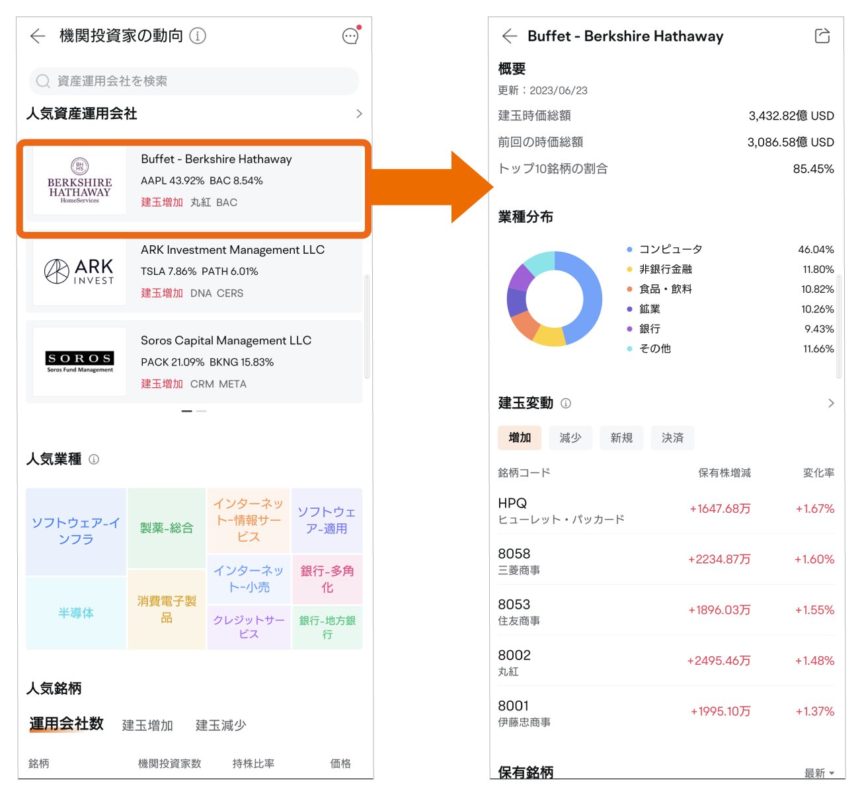Open the chat message bubble icon

(350, 36)
